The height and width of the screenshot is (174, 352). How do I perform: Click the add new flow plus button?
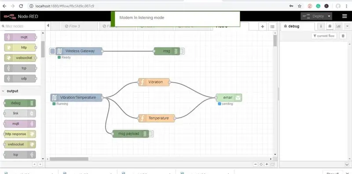(x=262, y=26)
